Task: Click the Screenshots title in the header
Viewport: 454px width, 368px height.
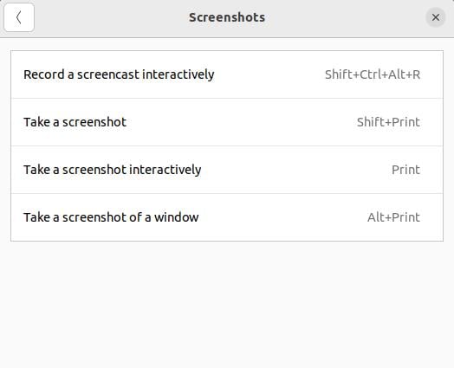Action: click(x=227, y=17)
